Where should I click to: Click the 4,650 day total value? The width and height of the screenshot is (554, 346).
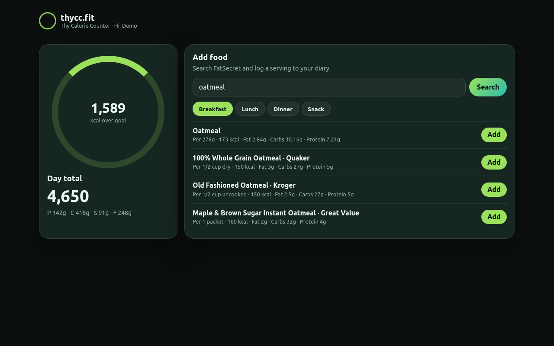(x=68, y=196)
